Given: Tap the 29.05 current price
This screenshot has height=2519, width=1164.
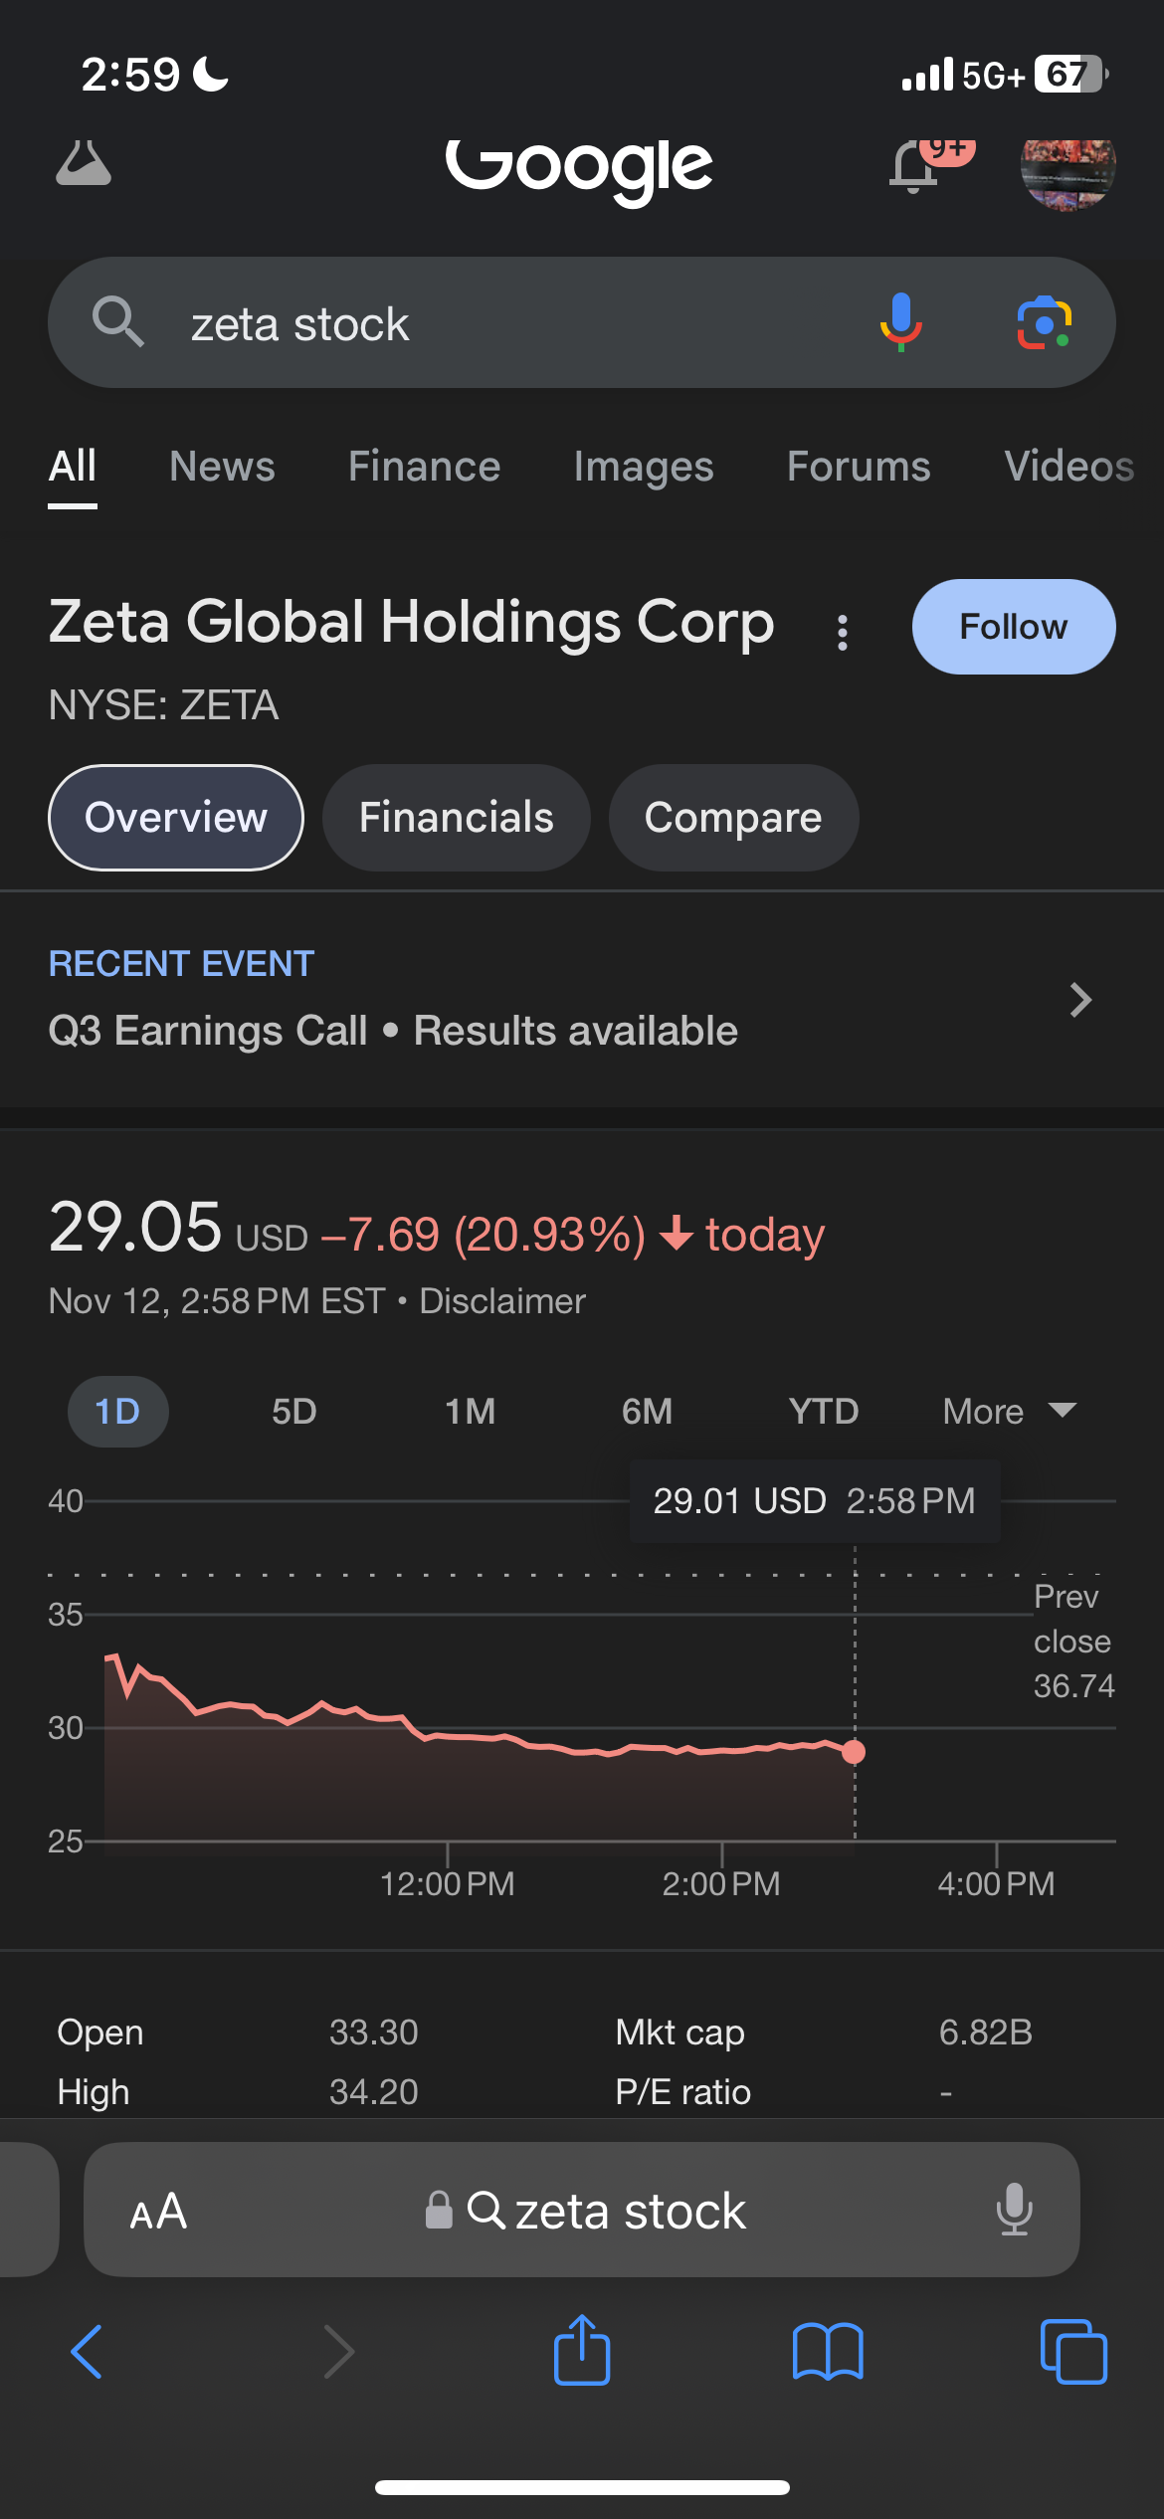Looking at the screenshot, I should (x=135, y=1228).
